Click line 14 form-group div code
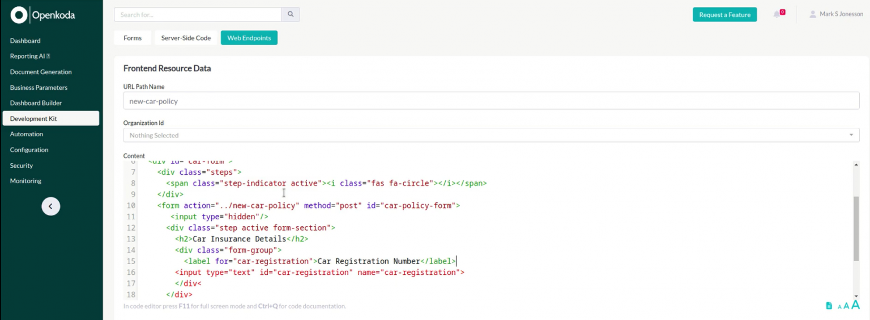The height and width of the screenshot is (320, 870). click(228, 250)
